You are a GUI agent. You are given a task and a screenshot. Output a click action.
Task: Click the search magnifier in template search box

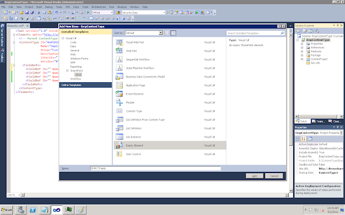[x=282, y=33]
